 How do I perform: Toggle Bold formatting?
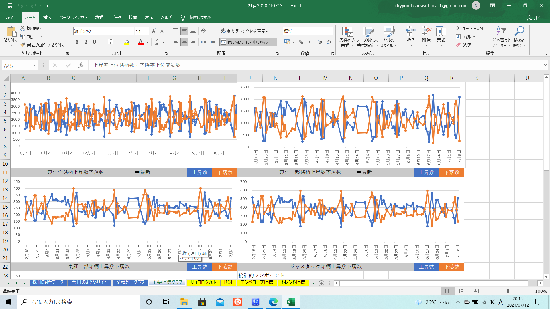point(77,42)
